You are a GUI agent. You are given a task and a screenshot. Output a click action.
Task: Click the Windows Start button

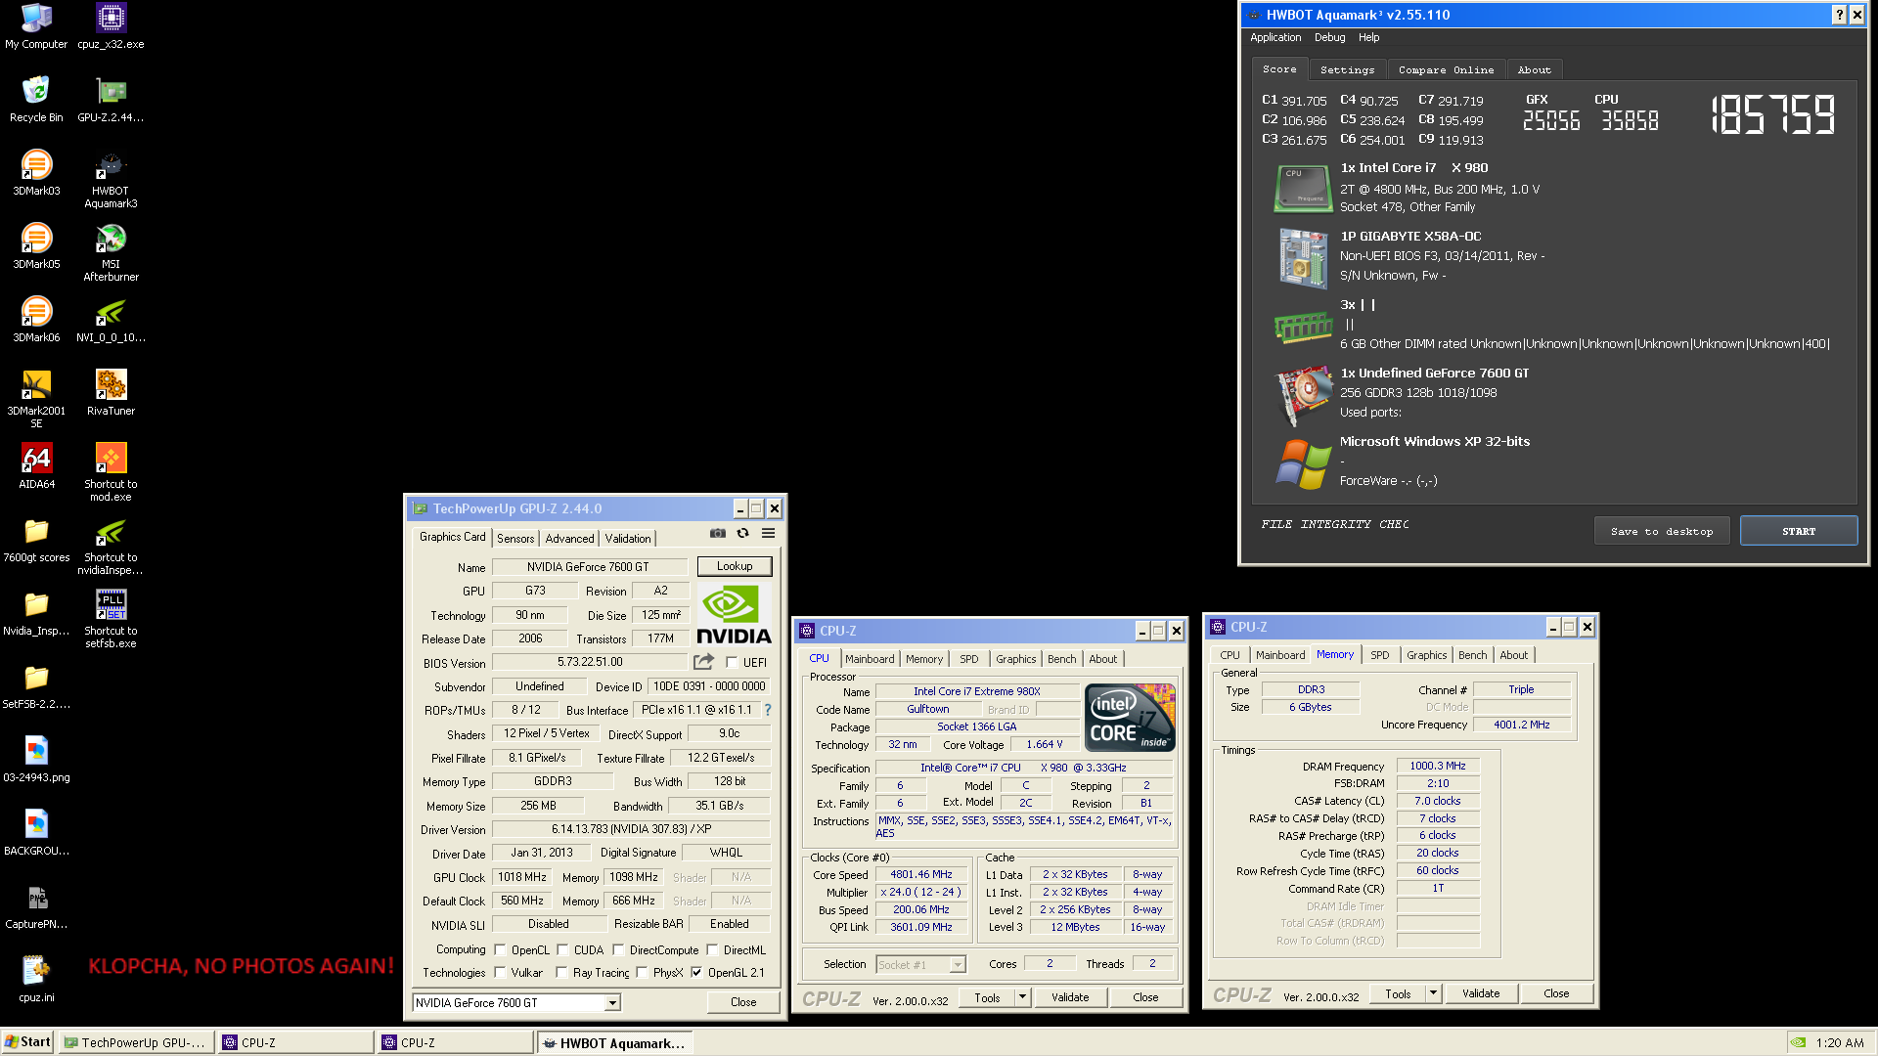(28, 1042)
